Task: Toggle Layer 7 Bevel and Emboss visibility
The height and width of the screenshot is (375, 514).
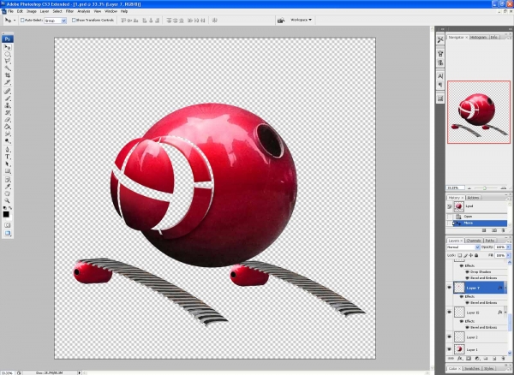Action: pos(468,302)
